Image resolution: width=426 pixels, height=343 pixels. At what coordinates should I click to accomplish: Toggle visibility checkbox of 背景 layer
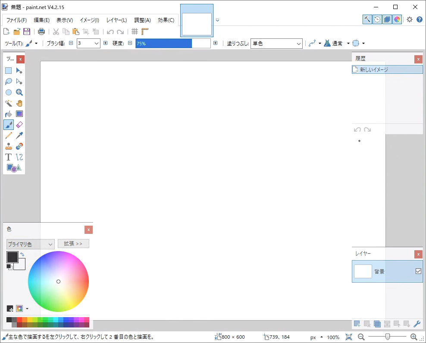(418, 271)
